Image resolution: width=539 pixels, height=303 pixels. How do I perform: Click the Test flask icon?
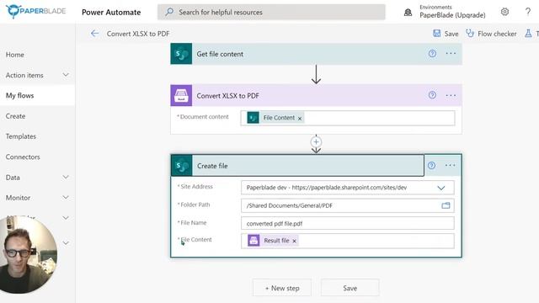(x=528, y=34)
